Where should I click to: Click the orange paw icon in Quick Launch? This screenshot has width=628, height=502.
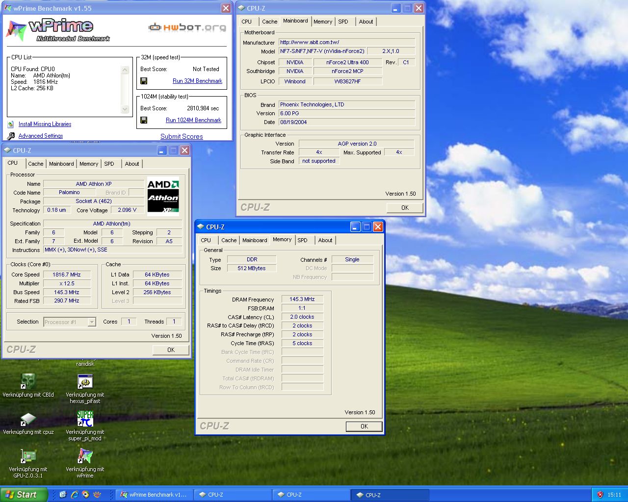(x=97, y=495)
